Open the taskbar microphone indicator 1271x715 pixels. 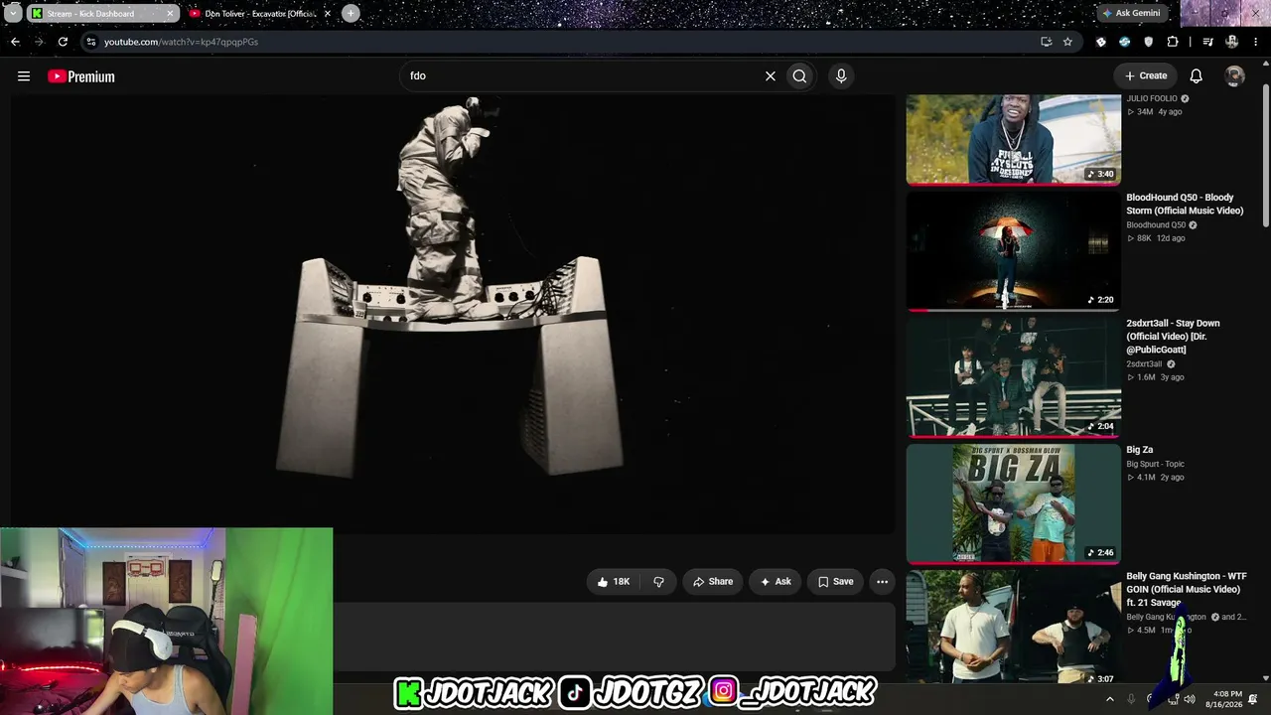click(x=1131, y=699)
